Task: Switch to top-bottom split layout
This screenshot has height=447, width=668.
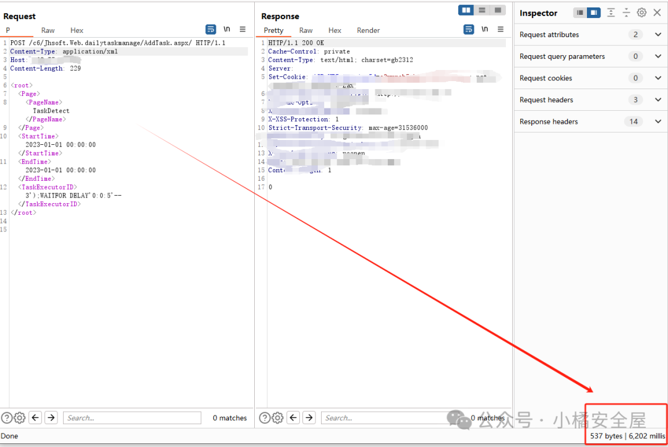Action: pyautogui.click(x=482, y=10)
